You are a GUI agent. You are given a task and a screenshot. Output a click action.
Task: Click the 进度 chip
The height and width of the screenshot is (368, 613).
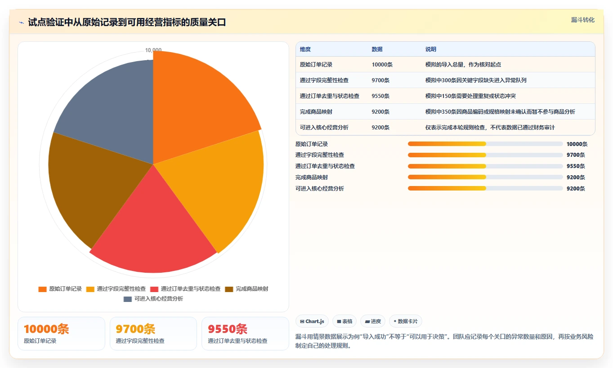373,321
